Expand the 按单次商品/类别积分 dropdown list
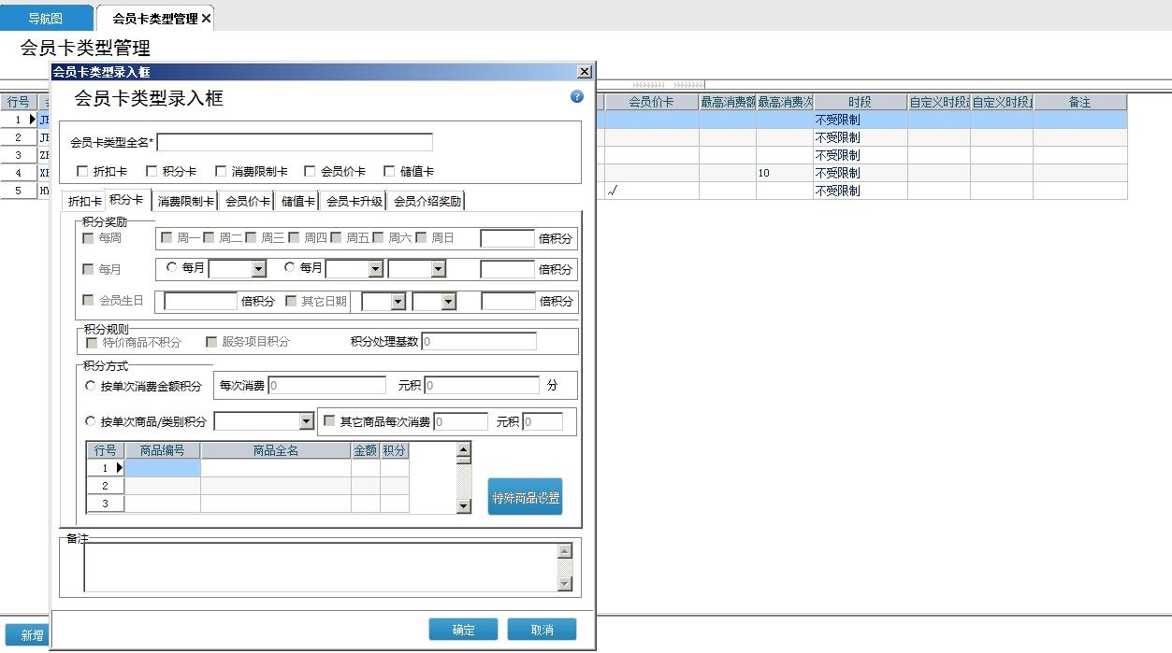This screenshot has height=653, width=1172. (306, 421)
